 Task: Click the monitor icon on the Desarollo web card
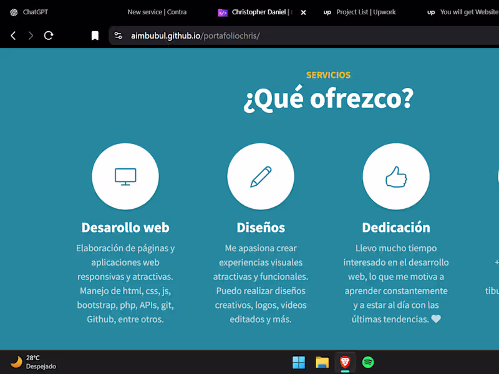coord(125,176)
